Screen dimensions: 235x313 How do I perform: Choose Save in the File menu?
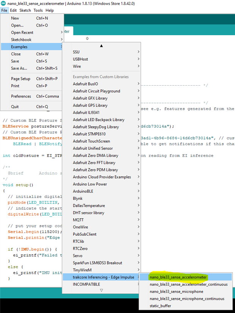[32, 61]
